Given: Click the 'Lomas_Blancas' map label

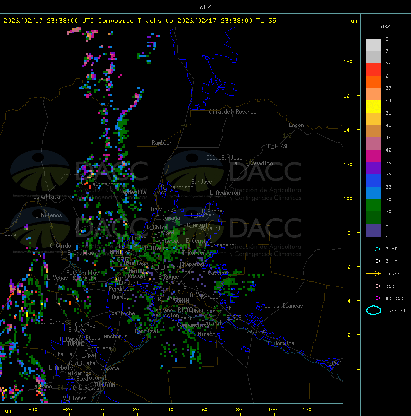Looking at the screenshot, I should (284, 306).
